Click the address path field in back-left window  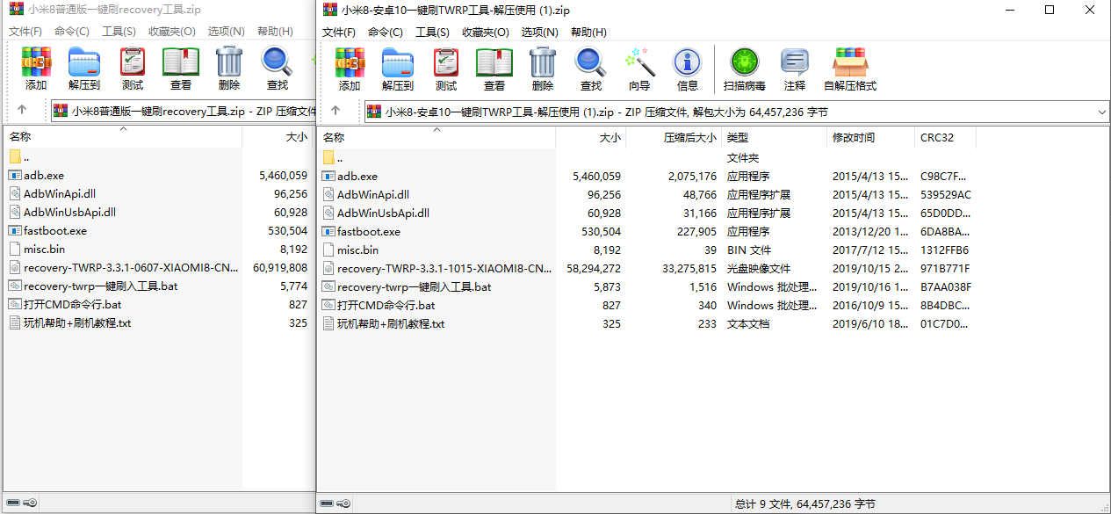coord(184,112)
